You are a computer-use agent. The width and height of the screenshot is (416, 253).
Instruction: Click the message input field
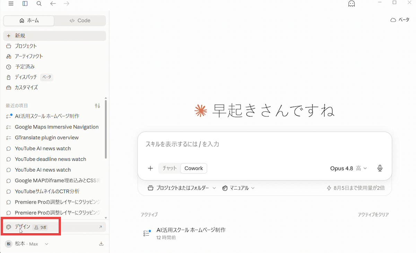pyautogui.click(x=265, y=144)
